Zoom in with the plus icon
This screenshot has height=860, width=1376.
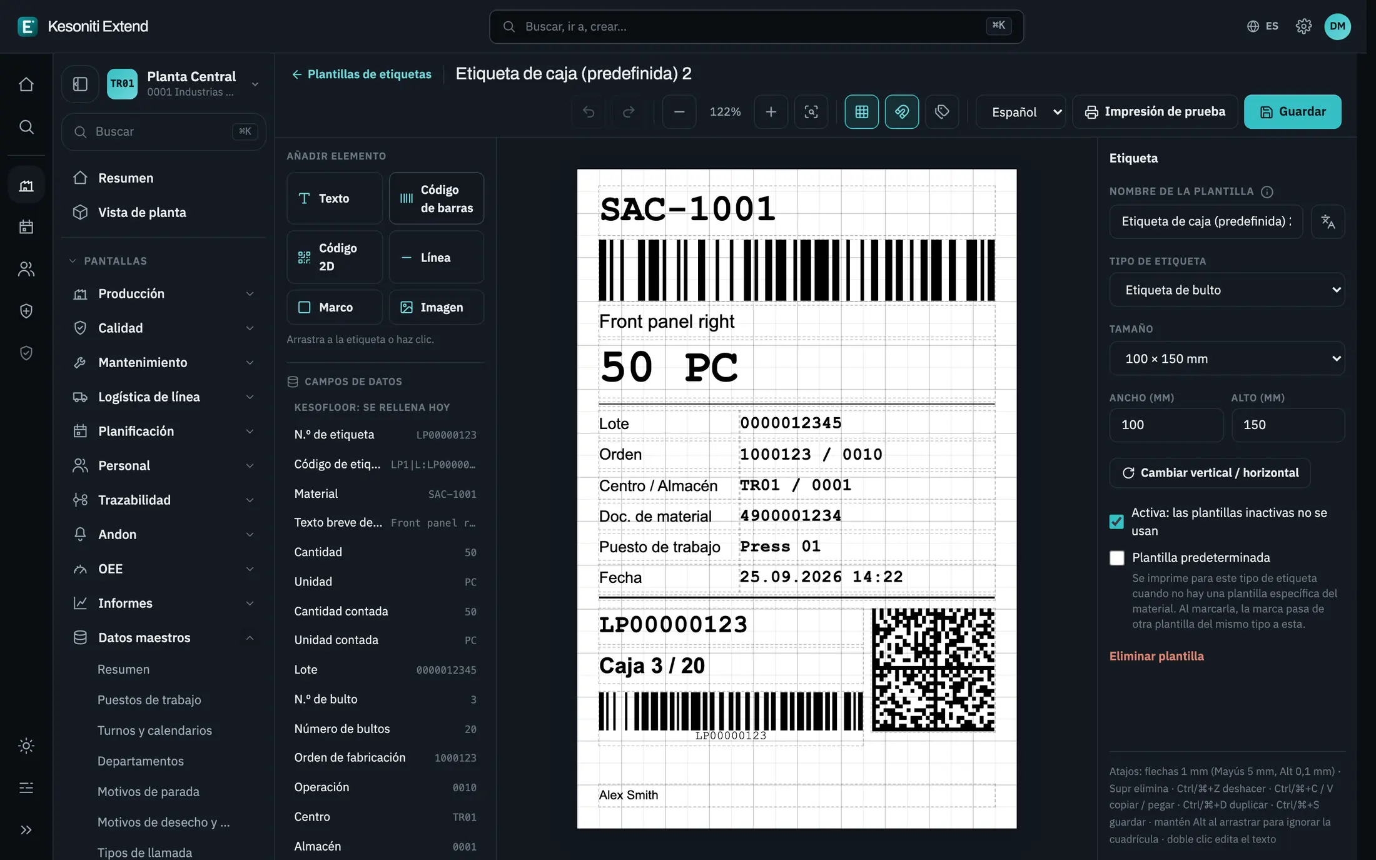771,112
